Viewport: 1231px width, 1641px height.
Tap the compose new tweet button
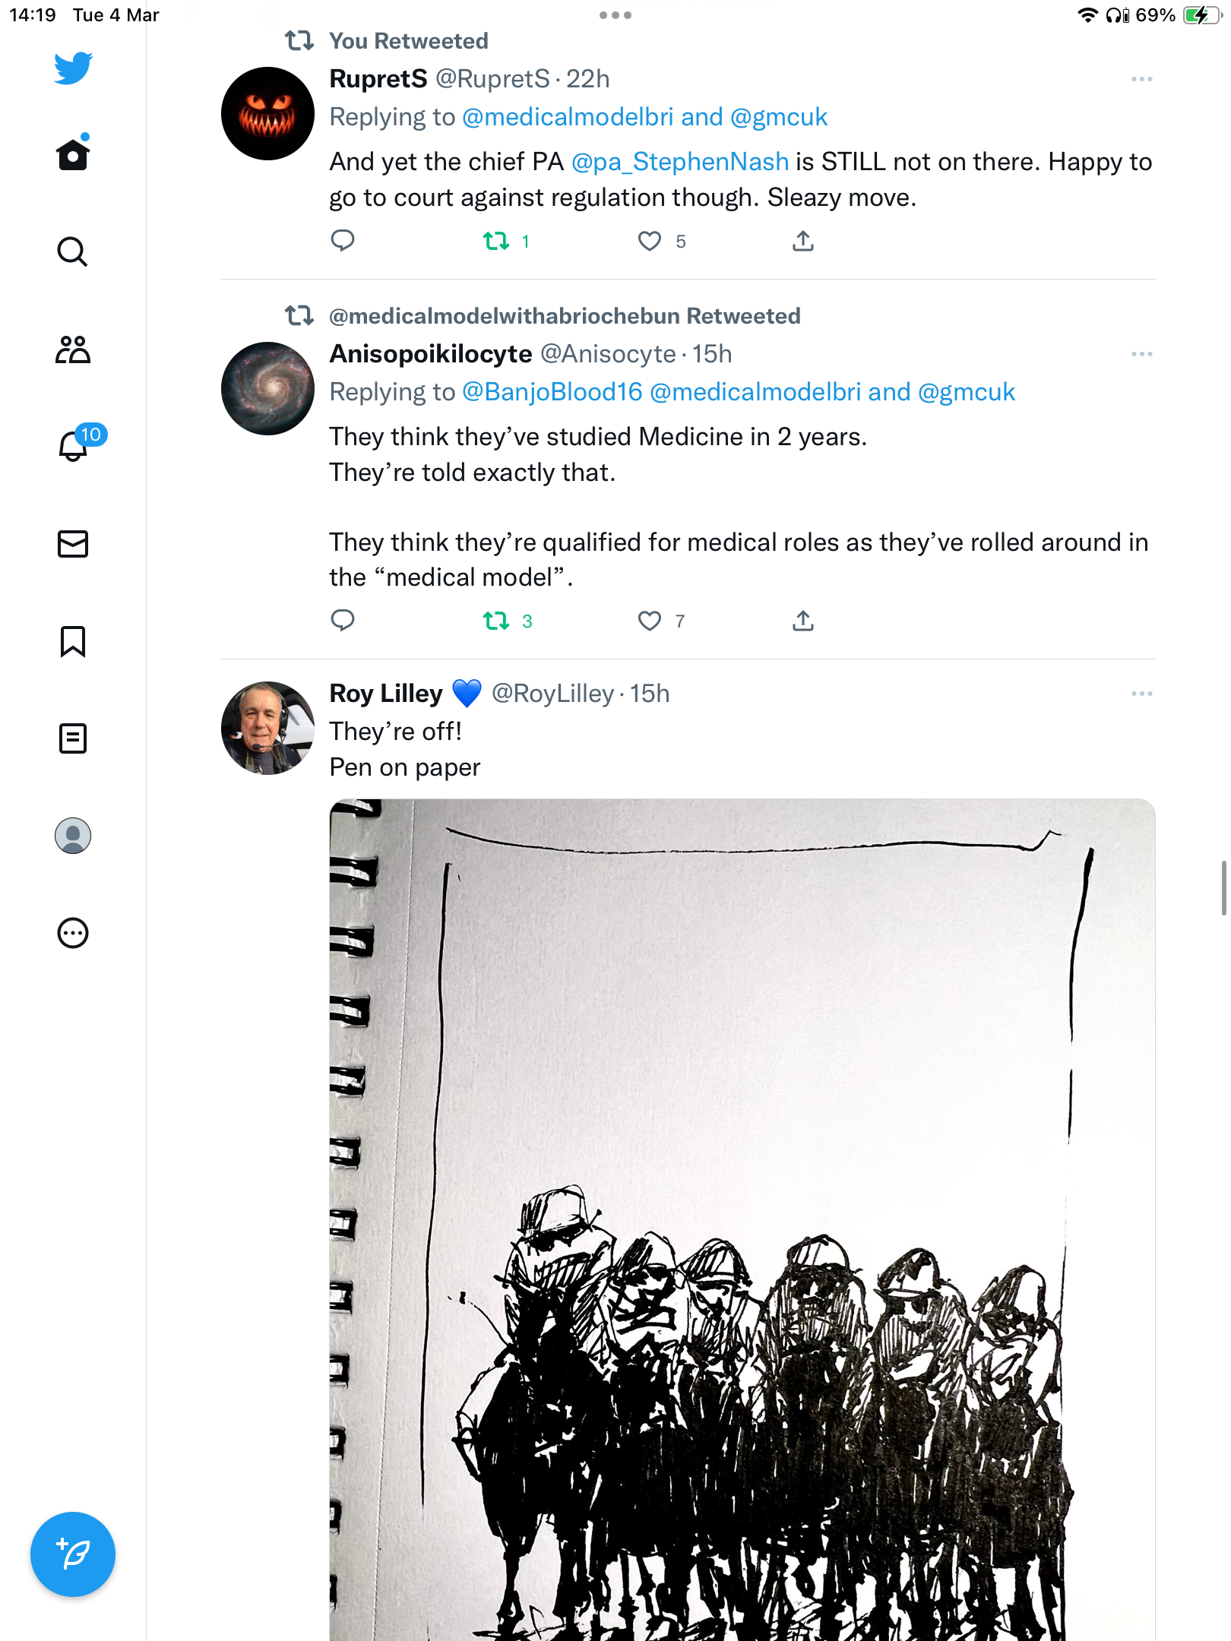(x=73, y=1554)
